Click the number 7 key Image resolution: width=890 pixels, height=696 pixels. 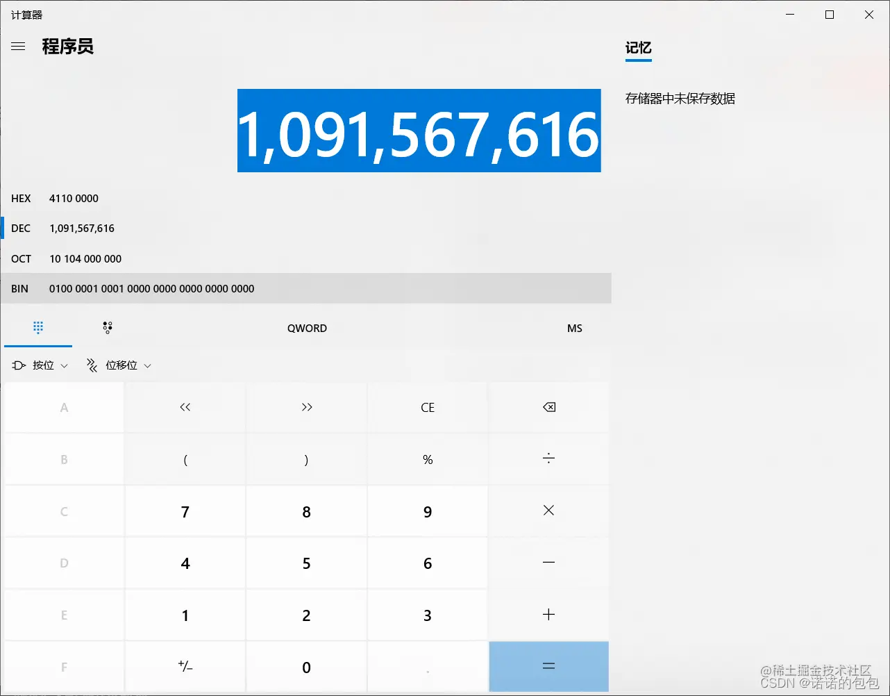click(x=185, y=511)
